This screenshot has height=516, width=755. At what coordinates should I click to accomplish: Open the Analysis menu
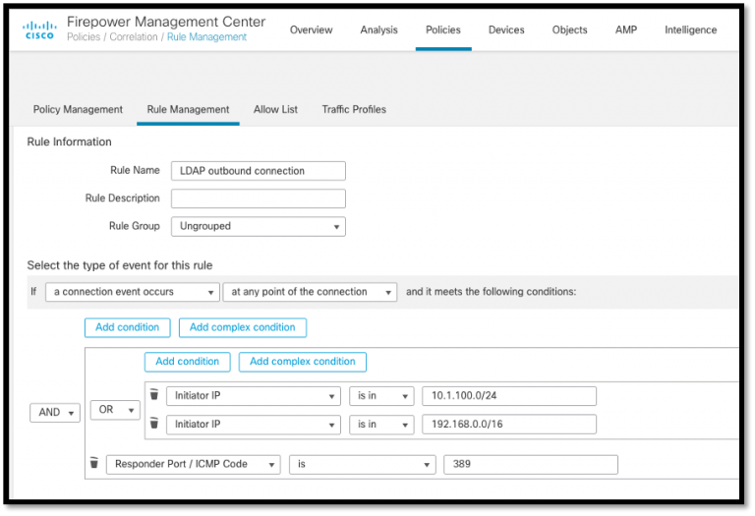coord(379,29)
